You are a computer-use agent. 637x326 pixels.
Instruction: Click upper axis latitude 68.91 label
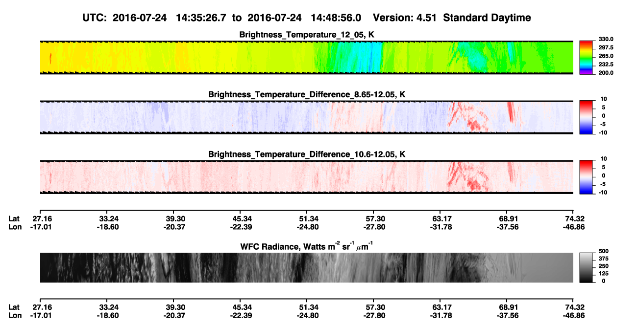508,218
